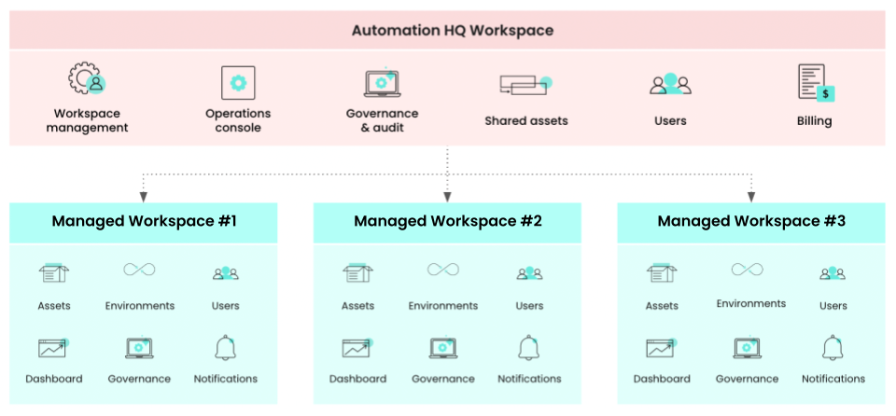
Task: Click Users icon in Managed Workspace #2
Action: click(x=529, y=273)
